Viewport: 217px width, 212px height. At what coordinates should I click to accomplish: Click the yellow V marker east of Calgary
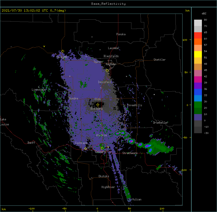pyautogui.click(x=108, y=147)
